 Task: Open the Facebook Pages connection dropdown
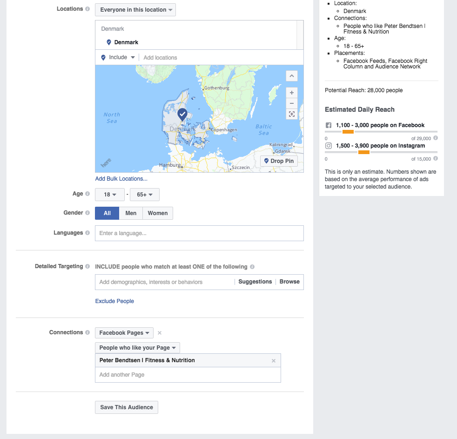point(124,333)
